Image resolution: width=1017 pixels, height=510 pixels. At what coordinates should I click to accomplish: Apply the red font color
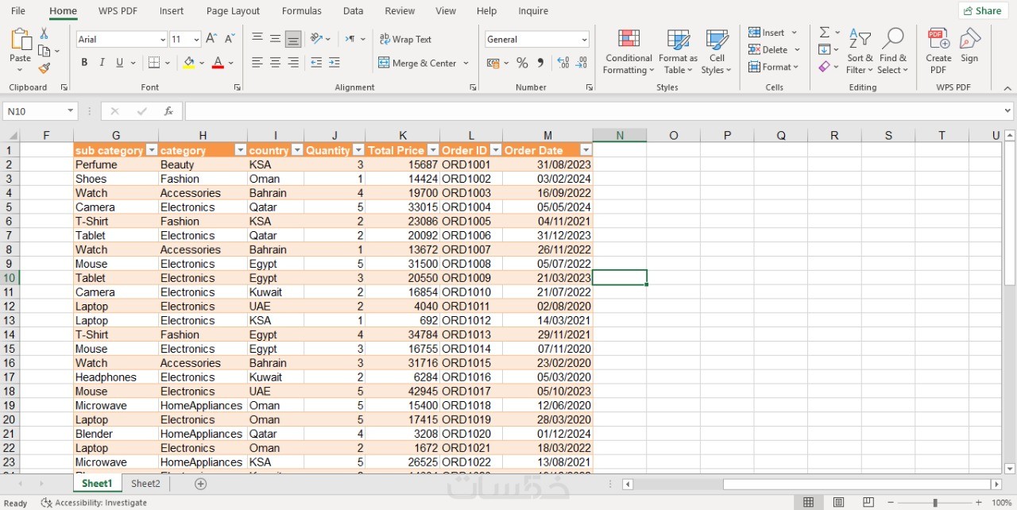point(218,63)
